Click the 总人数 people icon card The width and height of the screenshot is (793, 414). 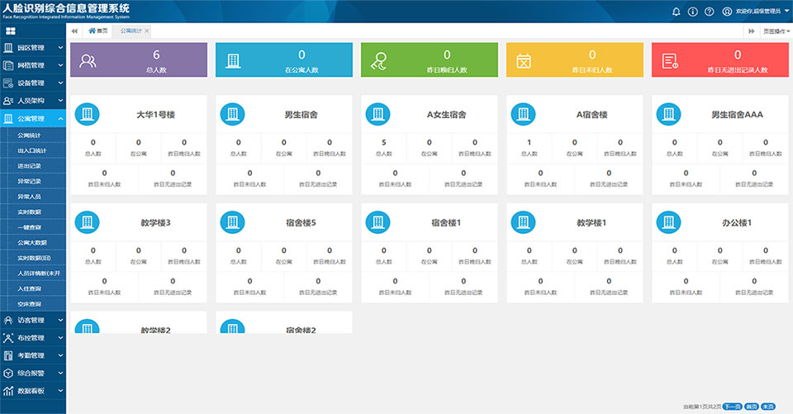[88, 60]
